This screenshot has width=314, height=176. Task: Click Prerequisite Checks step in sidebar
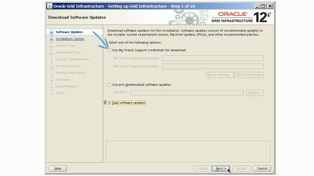71,73
